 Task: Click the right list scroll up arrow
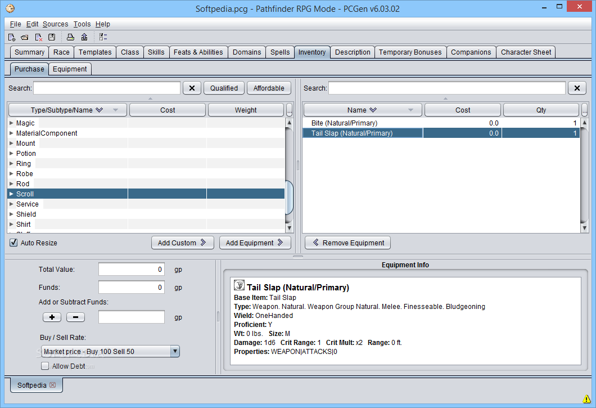pos(585,123)
